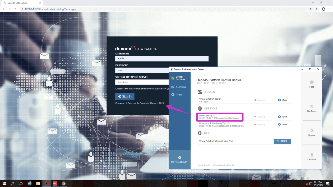The width and height of the screenshot is (333, 187).
Task: Launch Internet Explorer from the taskbar
Action: [x=30, y=183]
